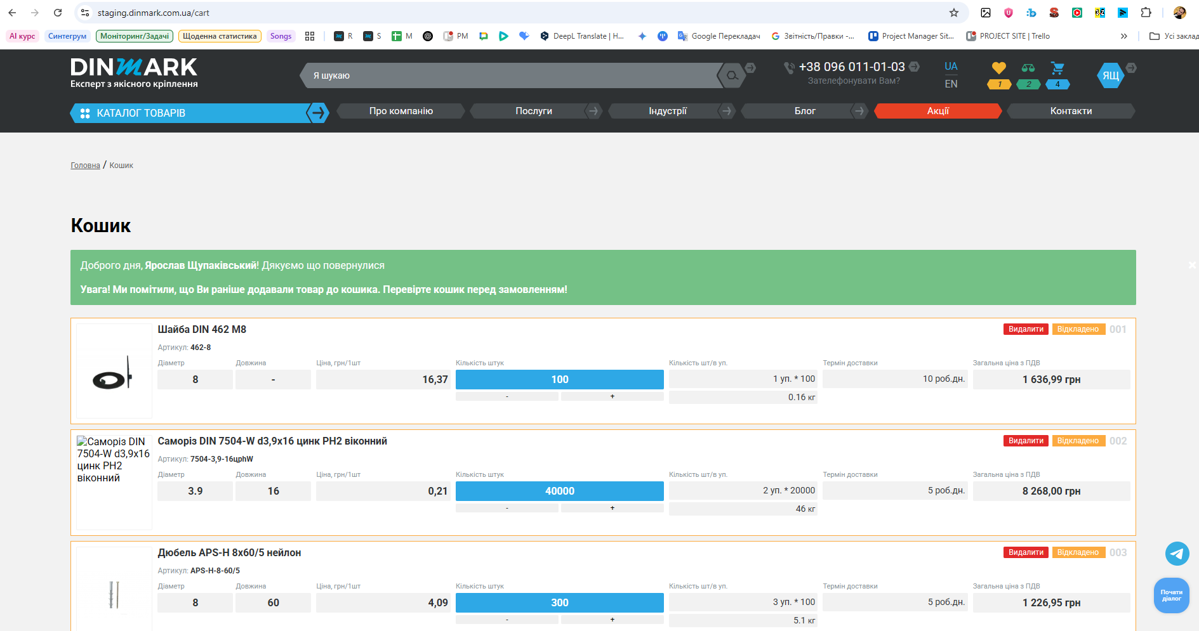Image resolution: width=1199 pixels, height=631 pixels.
Task: Click quantity field showing 100
Action: click(x=560, y=379)
